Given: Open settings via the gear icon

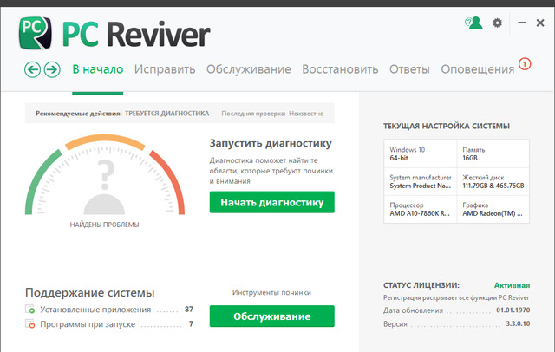Looking at the screenshot, I should [497, 23].
